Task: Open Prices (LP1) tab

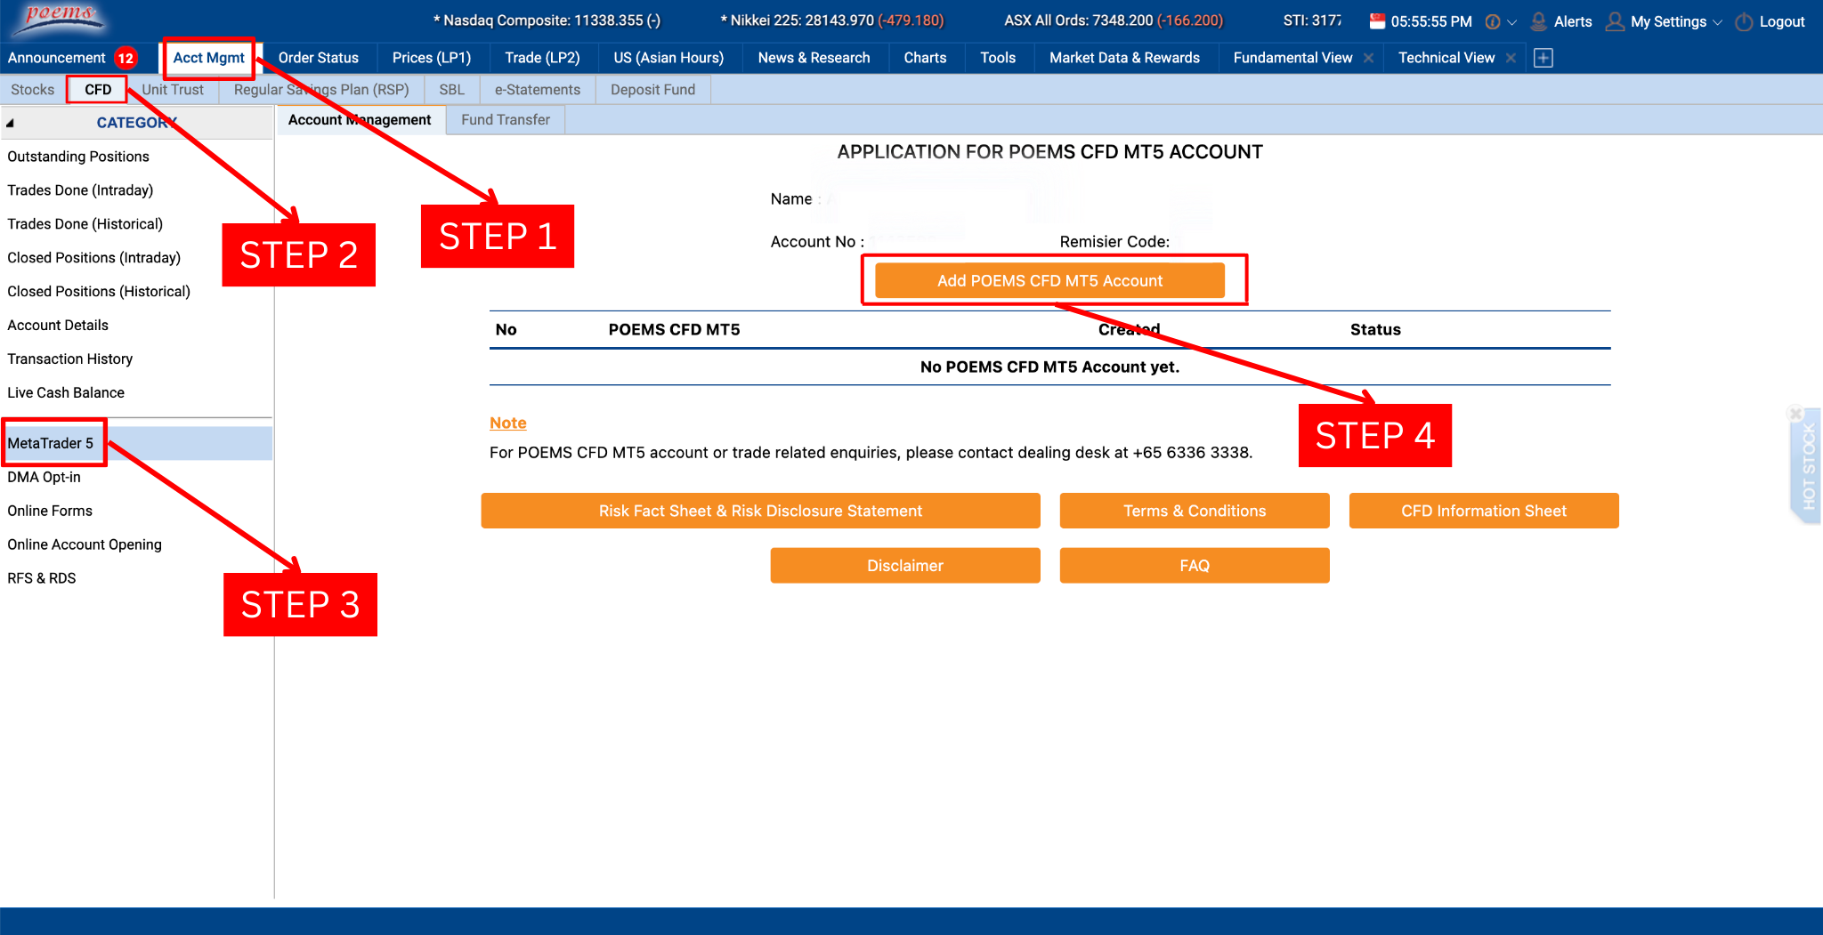Action: click(x=432, y=58)
